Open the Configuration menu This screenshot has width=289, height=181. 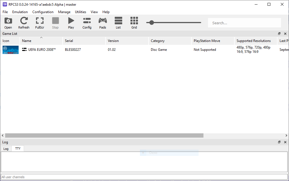(x=43, y=12)
